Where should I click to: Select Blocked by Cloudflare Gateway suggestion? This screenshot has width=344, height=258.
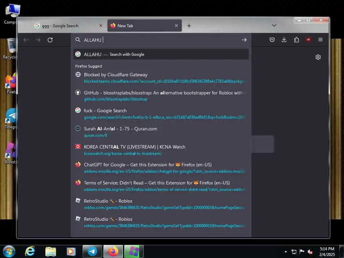[161, 78]
